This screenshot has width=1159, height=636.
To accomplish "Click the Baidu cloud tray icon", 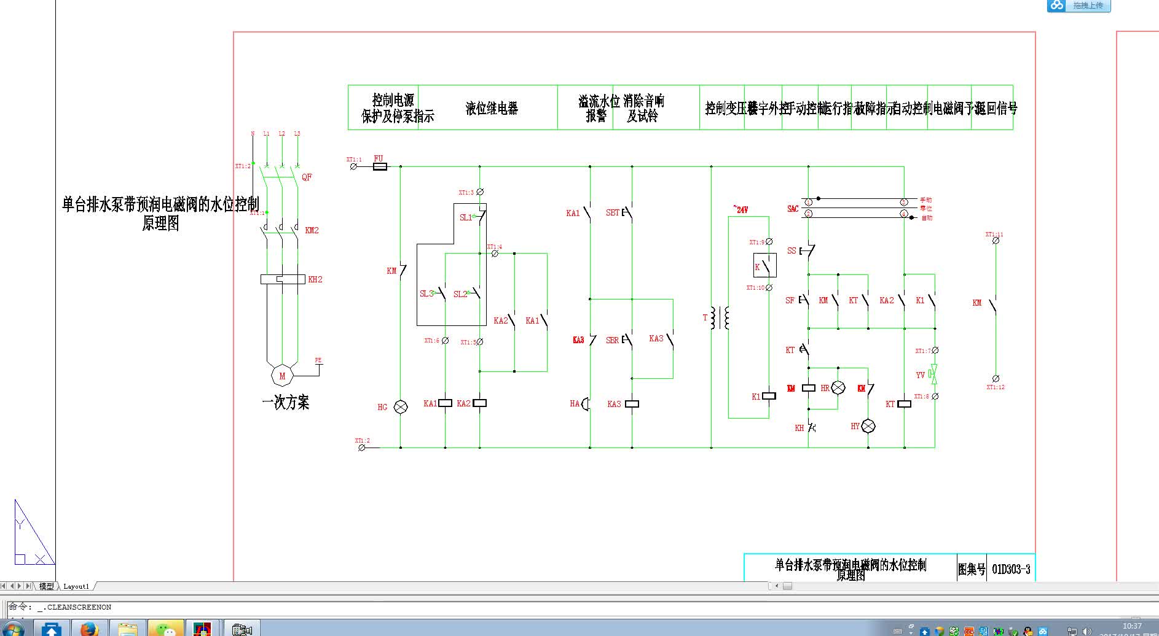I will click(1042, 632).
